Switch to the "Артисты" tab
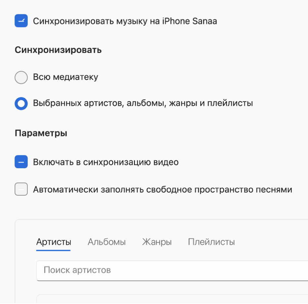Image resolution: width=308 pixels, height=304 pixels. point(54,242)
